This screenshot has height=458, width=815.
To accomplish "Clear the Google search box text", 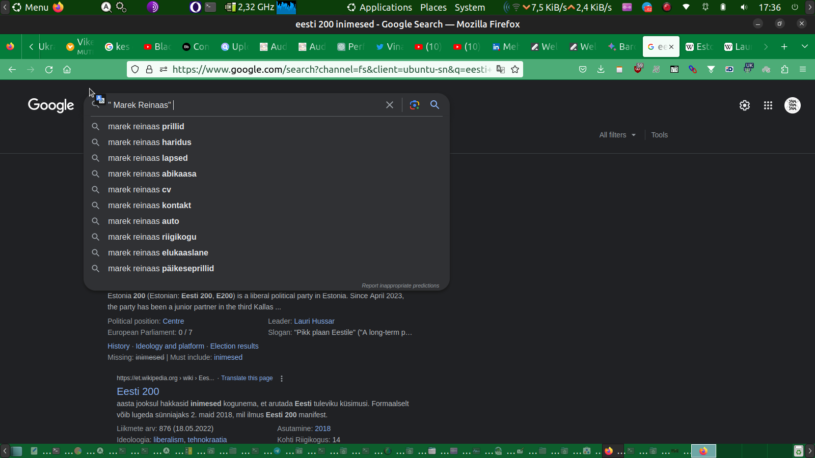I will point(390,105).
